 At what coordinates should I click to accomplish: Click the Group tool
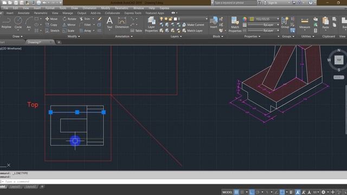coord(285,23)
